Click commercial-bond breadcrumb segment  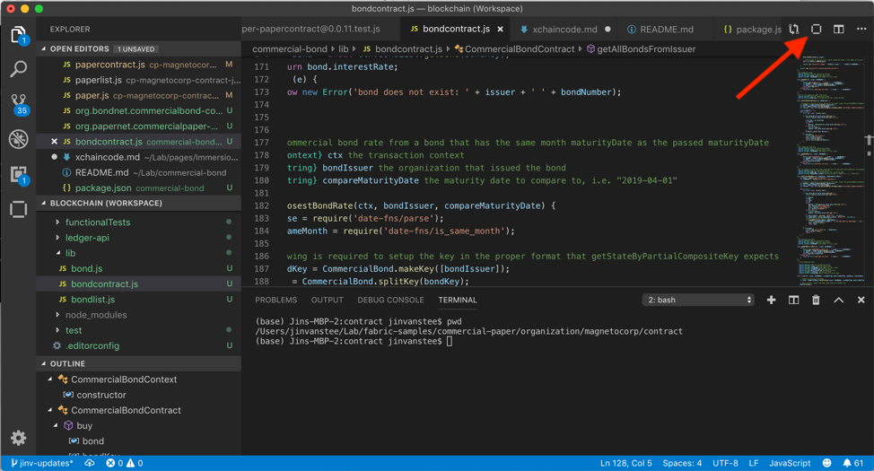[x=289, y=49]
